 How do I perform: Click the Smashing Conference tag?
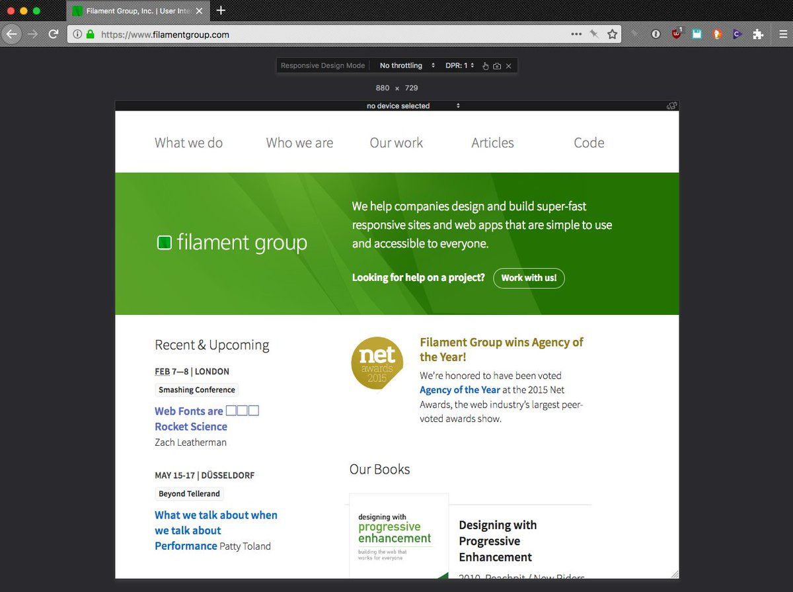(197, 390)
